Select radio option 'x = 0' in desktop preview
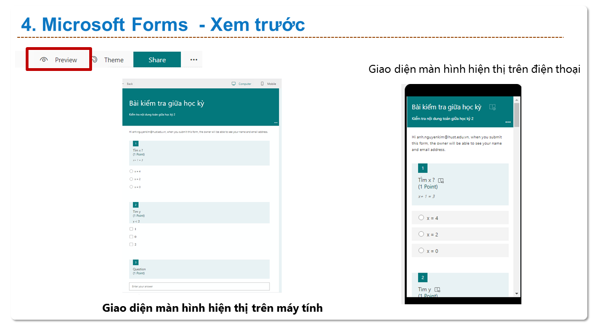 coord(131,187)
